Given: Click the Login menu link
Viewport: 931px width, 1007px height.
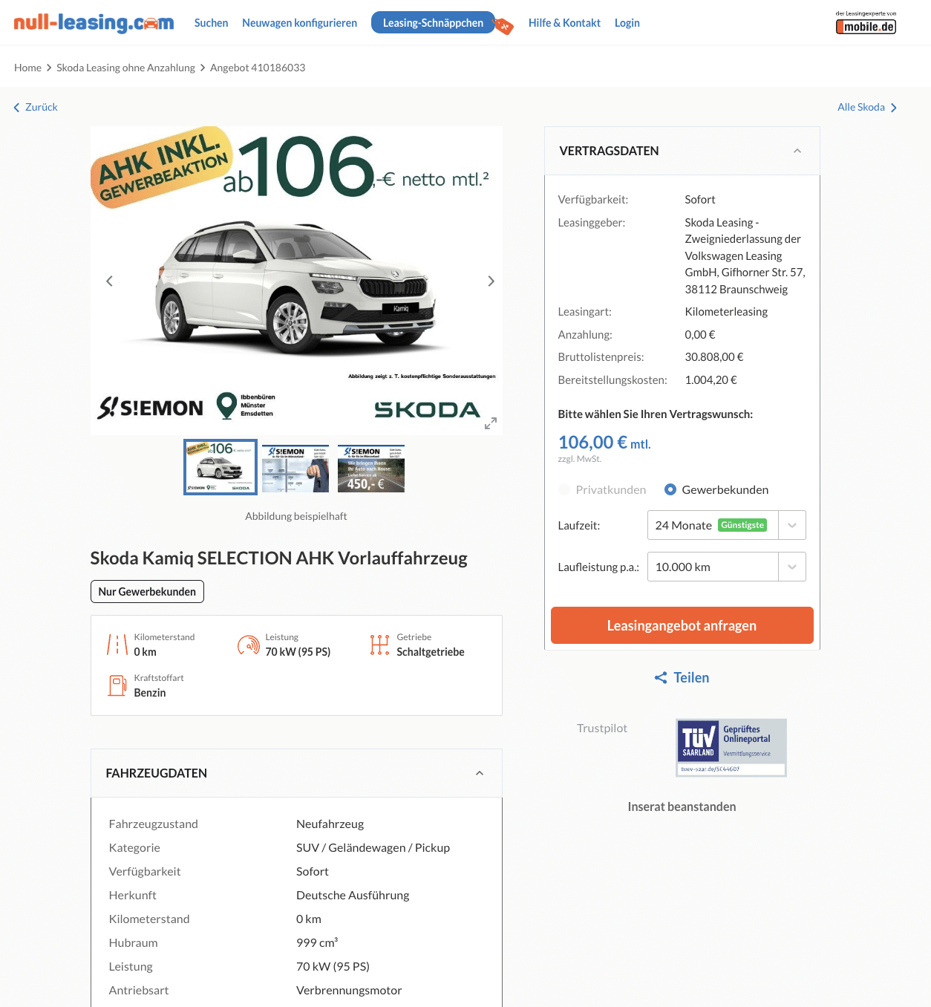Looking at the screenshot, I should click(x=627, y=23).
